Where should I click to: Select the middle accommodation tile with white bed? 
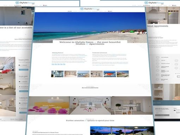point(90,105)
